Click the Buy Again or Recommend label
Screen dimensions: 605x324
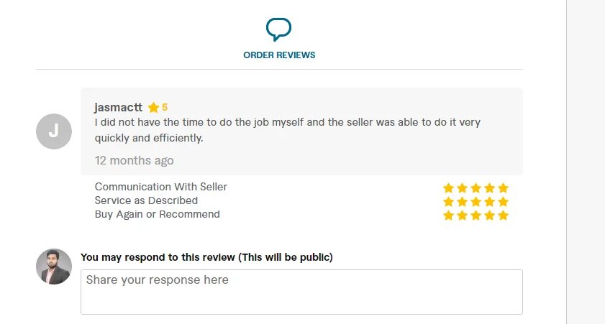(158, 214)
